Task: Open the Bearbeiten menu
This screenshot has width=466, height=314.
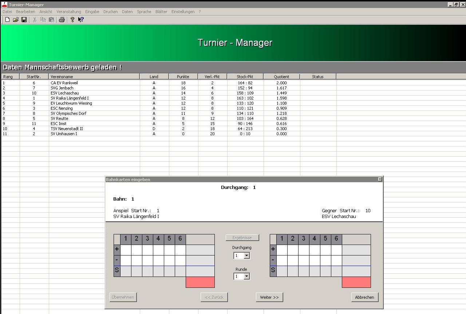Action: (x=25, y=12)
